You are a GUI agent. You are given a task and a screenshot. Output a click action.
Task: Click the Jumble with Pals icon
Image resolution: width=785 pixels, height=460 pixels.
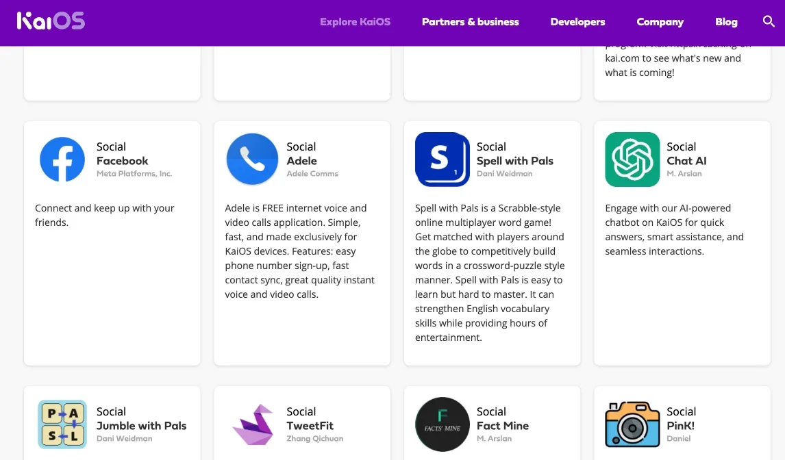click(62, 424)
